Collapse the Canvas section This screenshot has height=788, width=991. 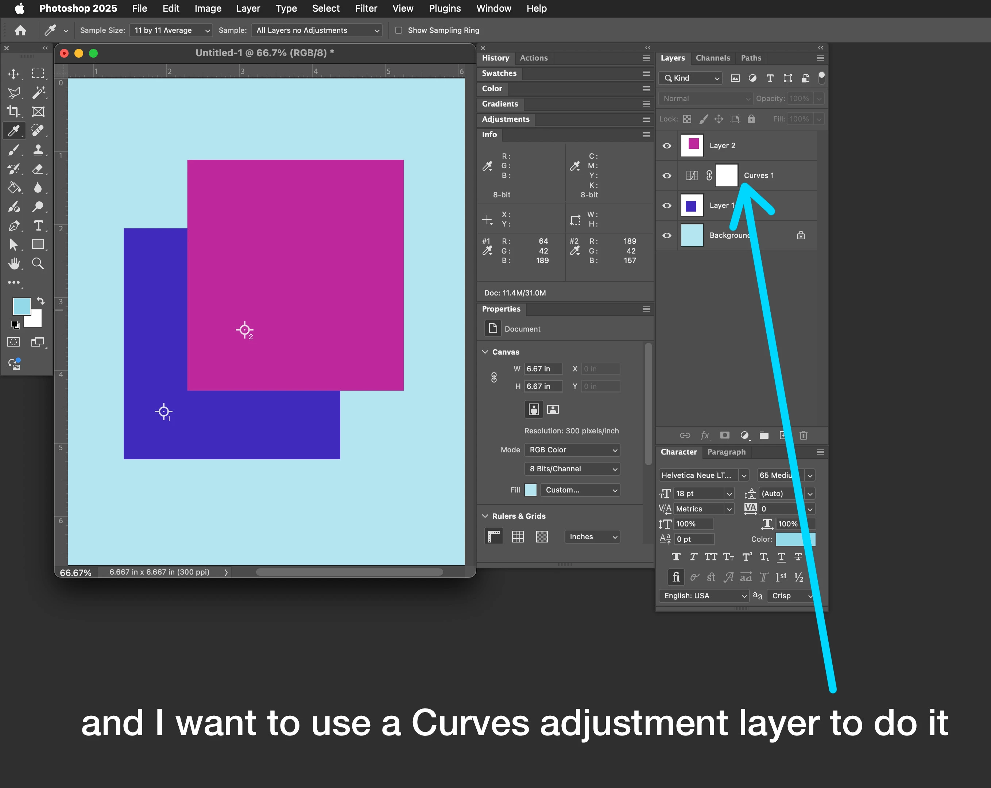485,352
